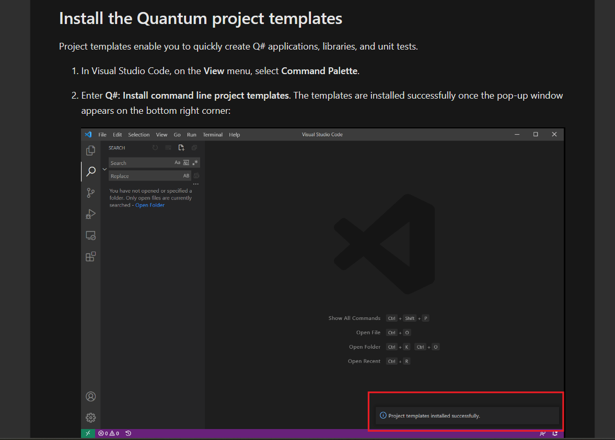Click the Clear Search Results icon
The height and width of the screenshot is (440, 615).
tap(168, 148)
